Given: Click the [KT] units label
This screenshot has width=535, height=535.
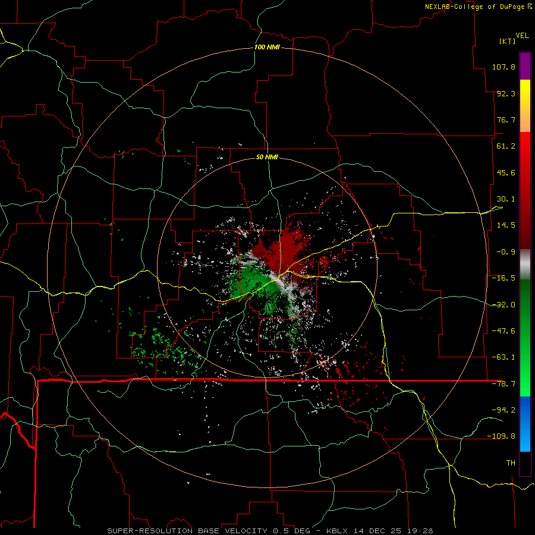Looking at the screenshot, I should click(x=507, y=41).
